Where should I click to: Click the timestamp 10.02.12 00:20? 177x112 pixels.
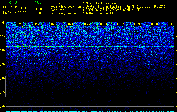(x=14, y=13)
